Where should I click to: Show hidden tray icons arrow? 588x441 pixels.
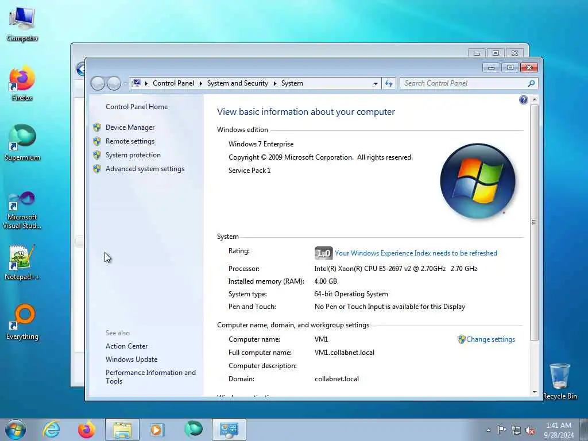pyautogui.click(x=488, y=430)
